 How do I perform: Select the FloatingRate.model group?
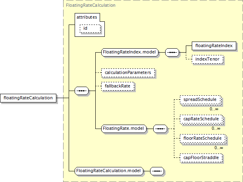click(x=124, y=129)
